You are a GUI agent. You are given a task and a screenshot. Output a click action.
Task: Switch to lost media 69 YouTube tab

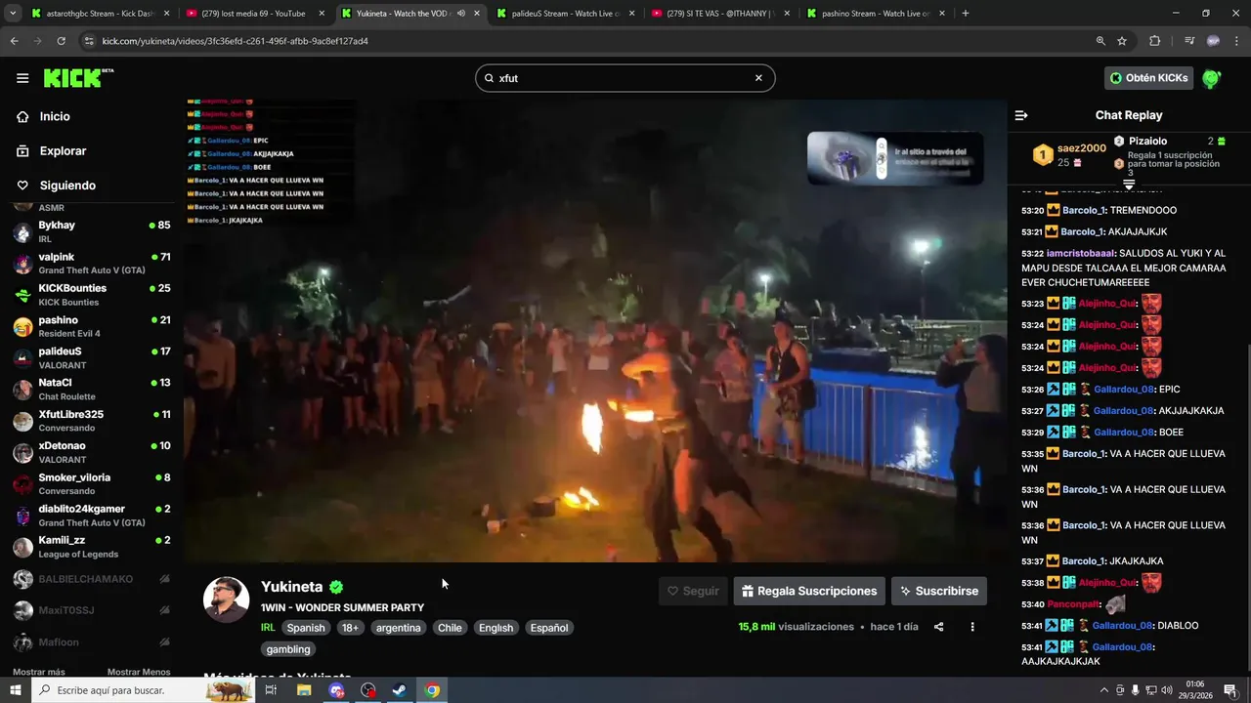tap(253, 14)
